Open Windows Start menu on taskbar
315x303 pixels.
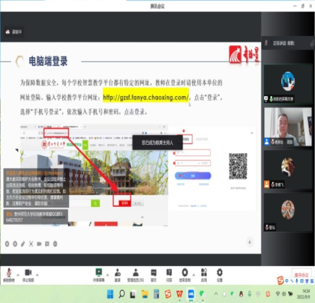pos(111,294)
